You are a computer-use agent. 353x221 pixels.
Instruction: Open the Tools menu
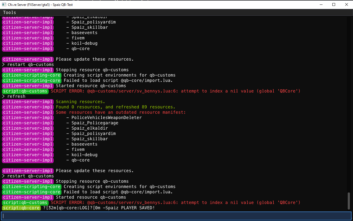(9, 12)
